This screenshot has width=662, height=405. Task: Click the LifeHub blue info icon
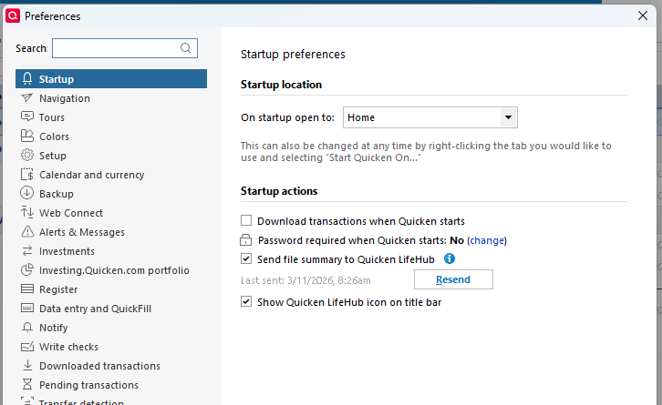(x=449, y=259)
